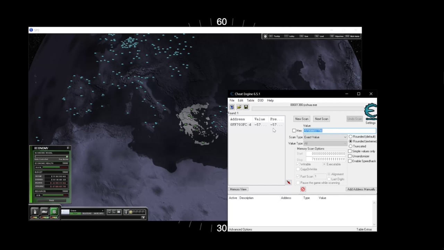The image size is (444, 250).
Task: Click the Stop memory address field
Action: point(326,159)
